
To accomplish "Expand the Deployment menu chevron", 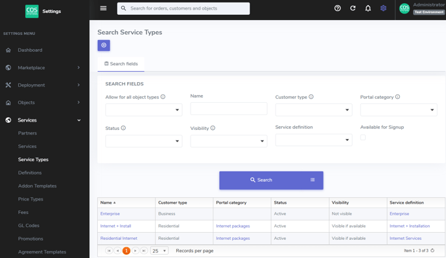I will coord(78,85).
